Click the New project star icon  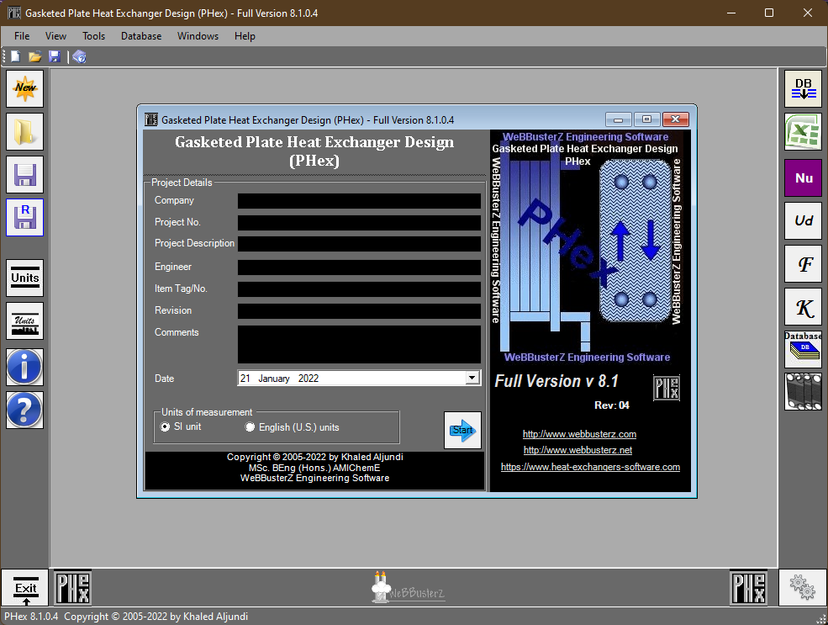25,89
